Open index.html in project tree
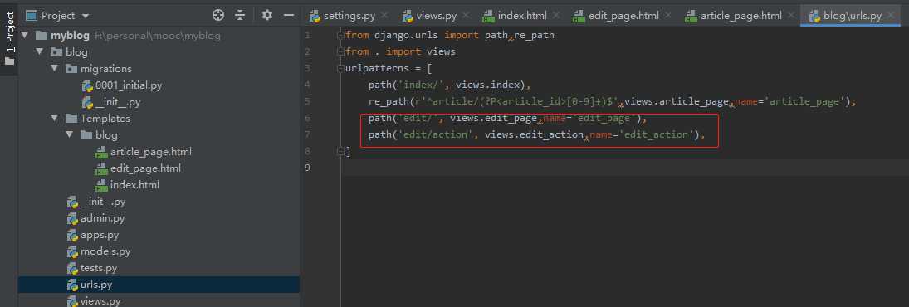909x307 pixels. point(134,185)
